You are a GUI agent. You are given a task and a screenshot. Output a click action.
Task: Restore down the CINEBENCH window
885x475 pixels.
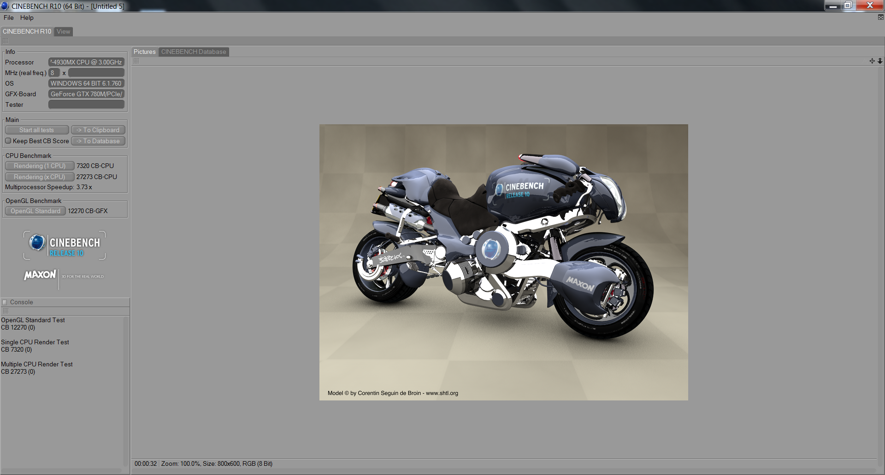(x=848, y=5)
